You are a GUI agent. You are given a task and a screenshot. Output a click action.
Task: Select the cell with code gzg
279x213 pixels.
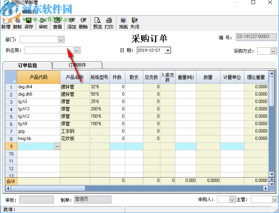pyautogui.click(x=39, y=131)
